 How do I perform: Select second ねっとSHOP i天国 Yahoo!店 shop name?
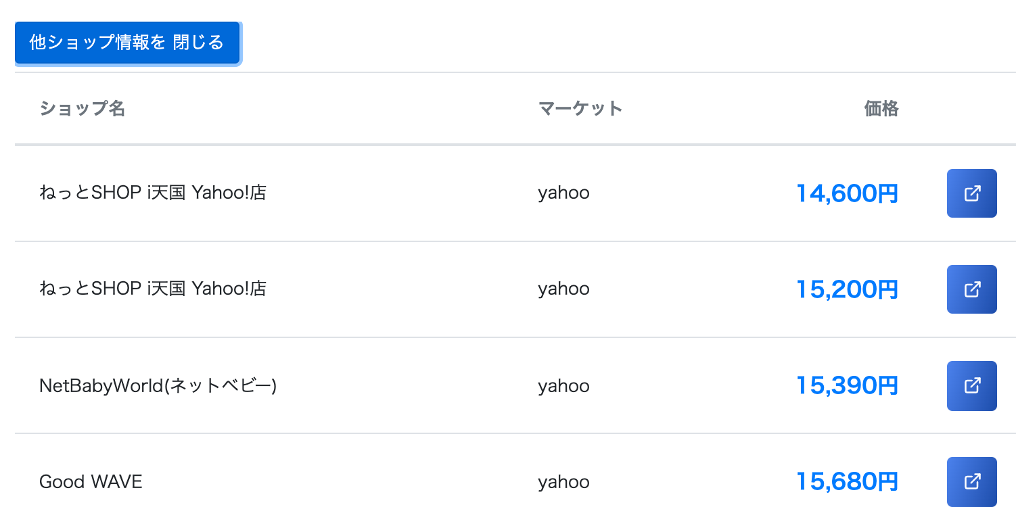pyautogui.click(x=153, y=289)
